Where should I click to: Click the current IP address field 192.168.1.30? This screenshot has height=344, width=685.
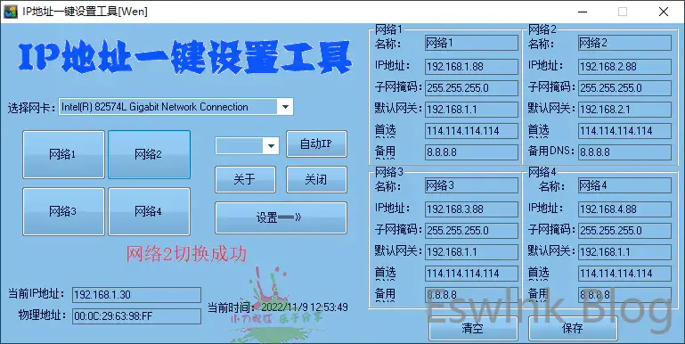(x=136, y=295)
